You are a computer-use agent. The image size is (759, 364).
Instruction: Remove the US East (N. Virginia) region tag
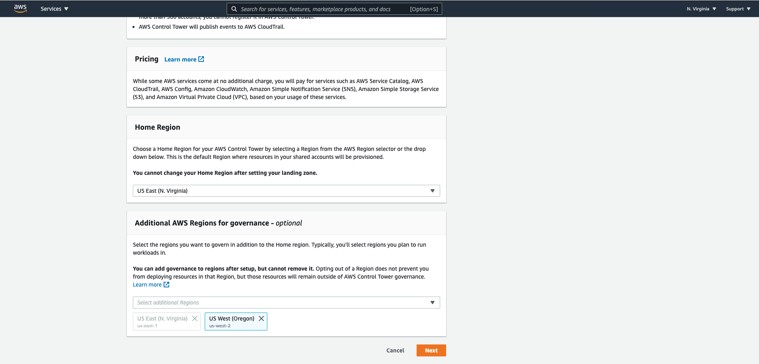(x=195, y=318)
